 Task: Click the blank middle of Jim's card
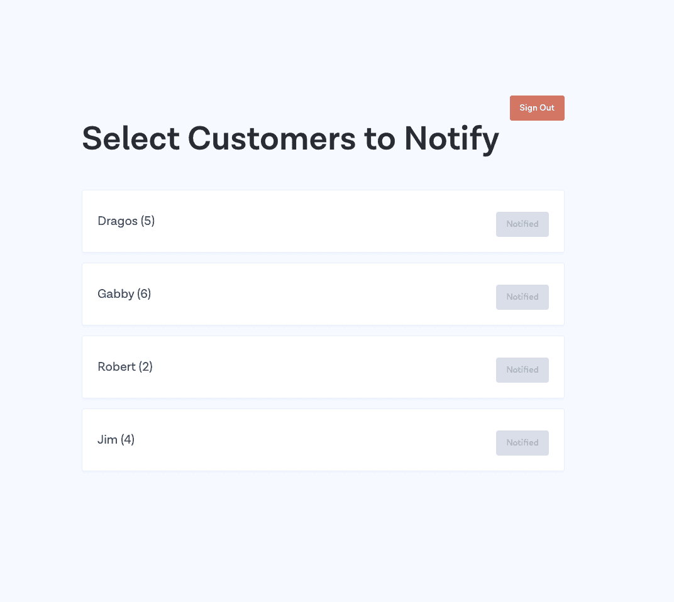point(323,440)
